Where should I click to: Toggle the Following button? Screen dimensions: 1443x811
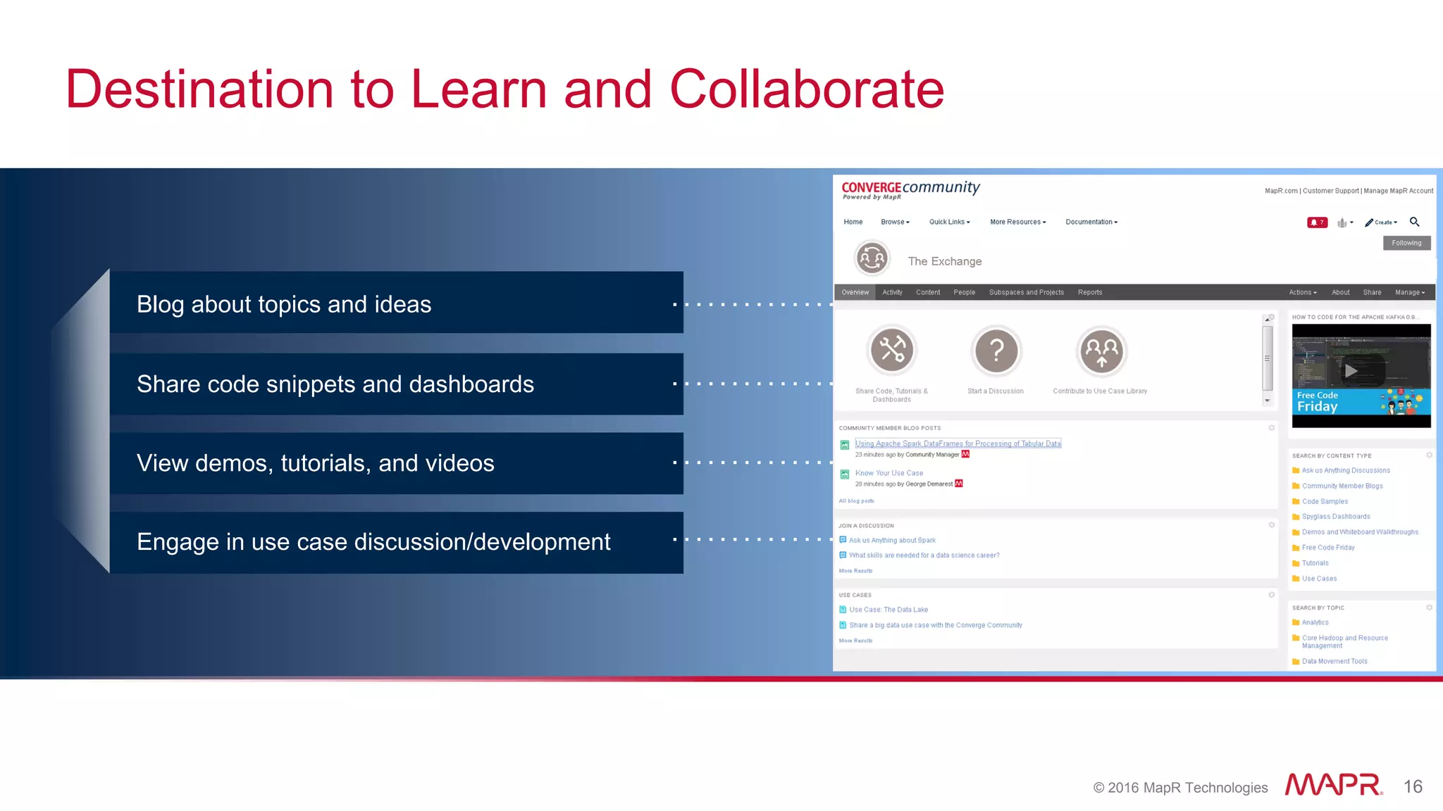point(1406,243)
